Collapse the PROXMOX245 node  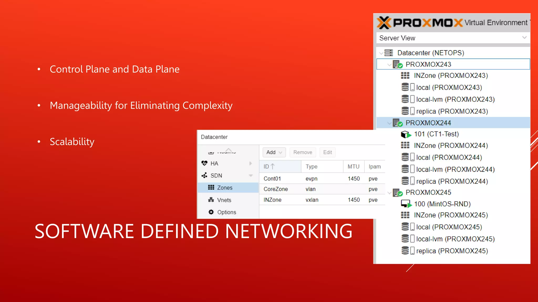coord(389,193)
